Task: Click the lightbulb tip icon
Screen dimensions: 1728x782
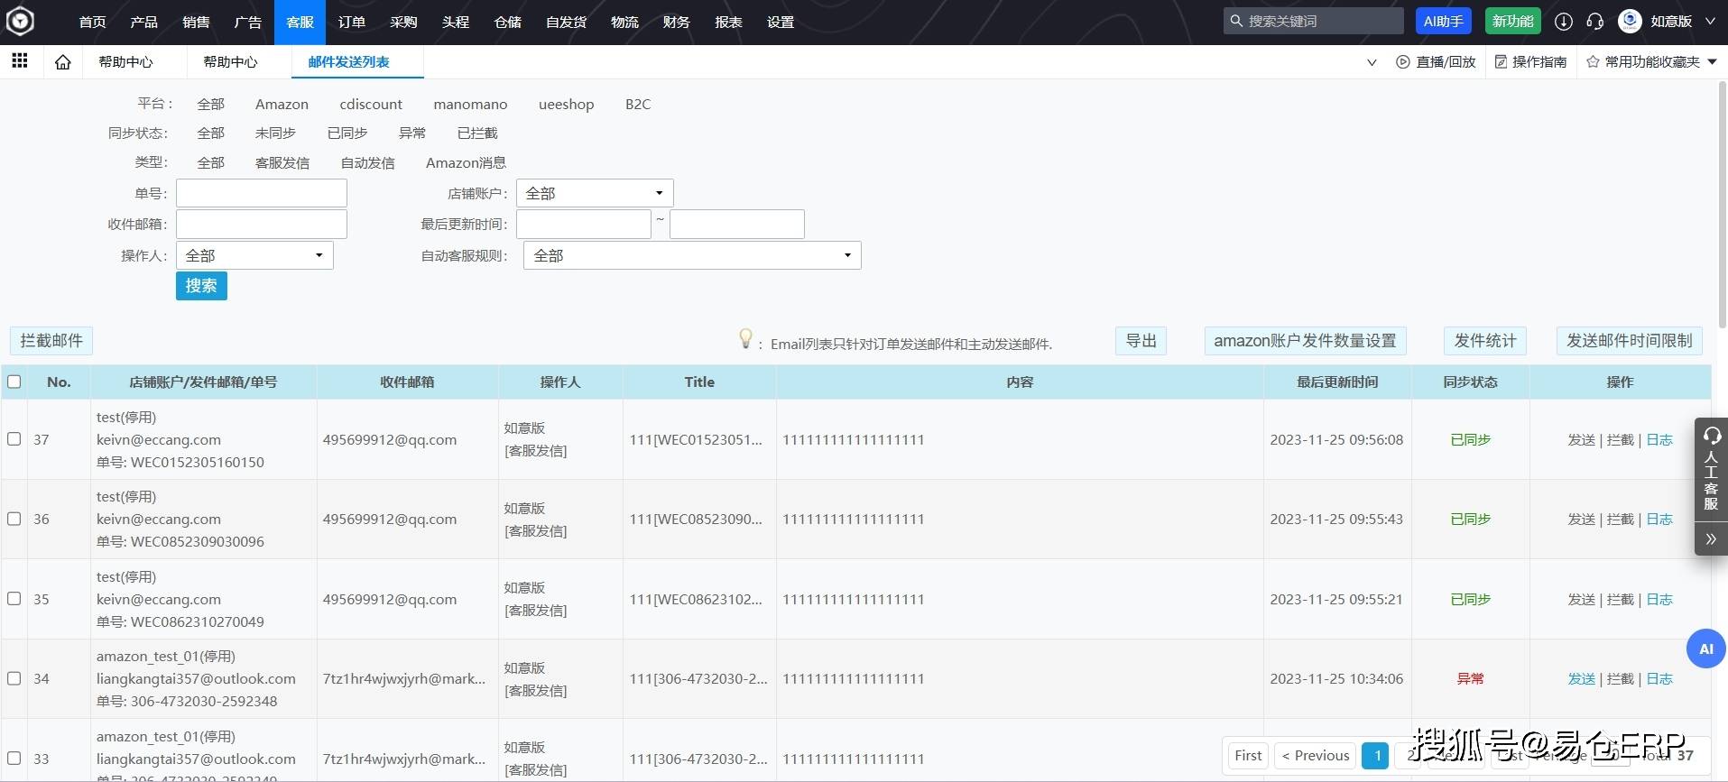Action: pyautogui.click(x=745, y=339)
